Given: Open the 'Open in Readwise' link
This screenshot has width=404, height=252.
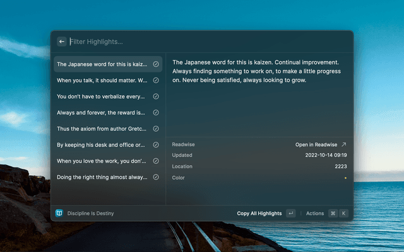Looking at the screenshot, I should tap(321, 144).
